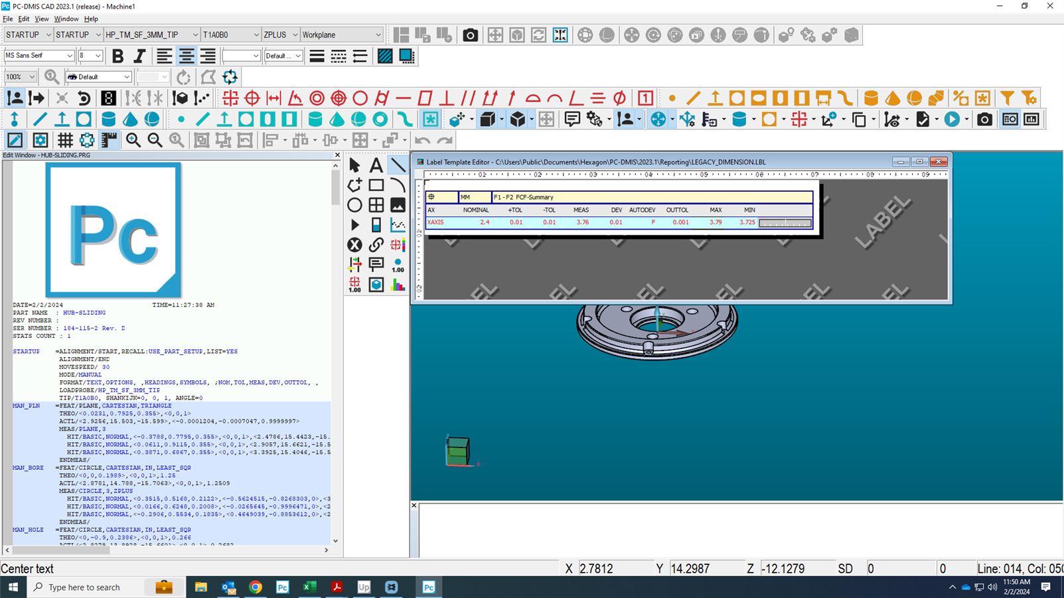Open the Workplane dropdown

coord(342,35)
